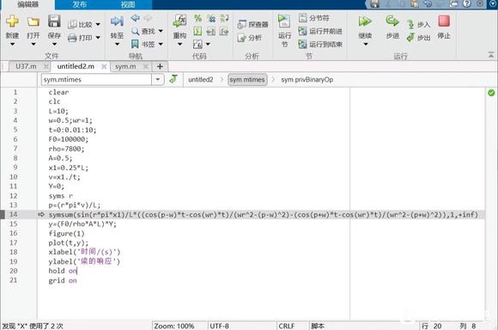Screen dimensions: 498x330
Task: Click the 继续 (Continue) green arrow icon
Action: [365, 22]
